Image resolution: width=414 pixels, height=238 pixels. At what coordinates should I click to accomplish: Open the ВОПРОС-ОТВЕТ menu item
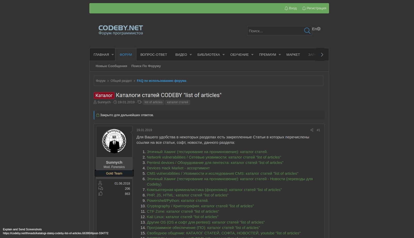pos(154,55)
